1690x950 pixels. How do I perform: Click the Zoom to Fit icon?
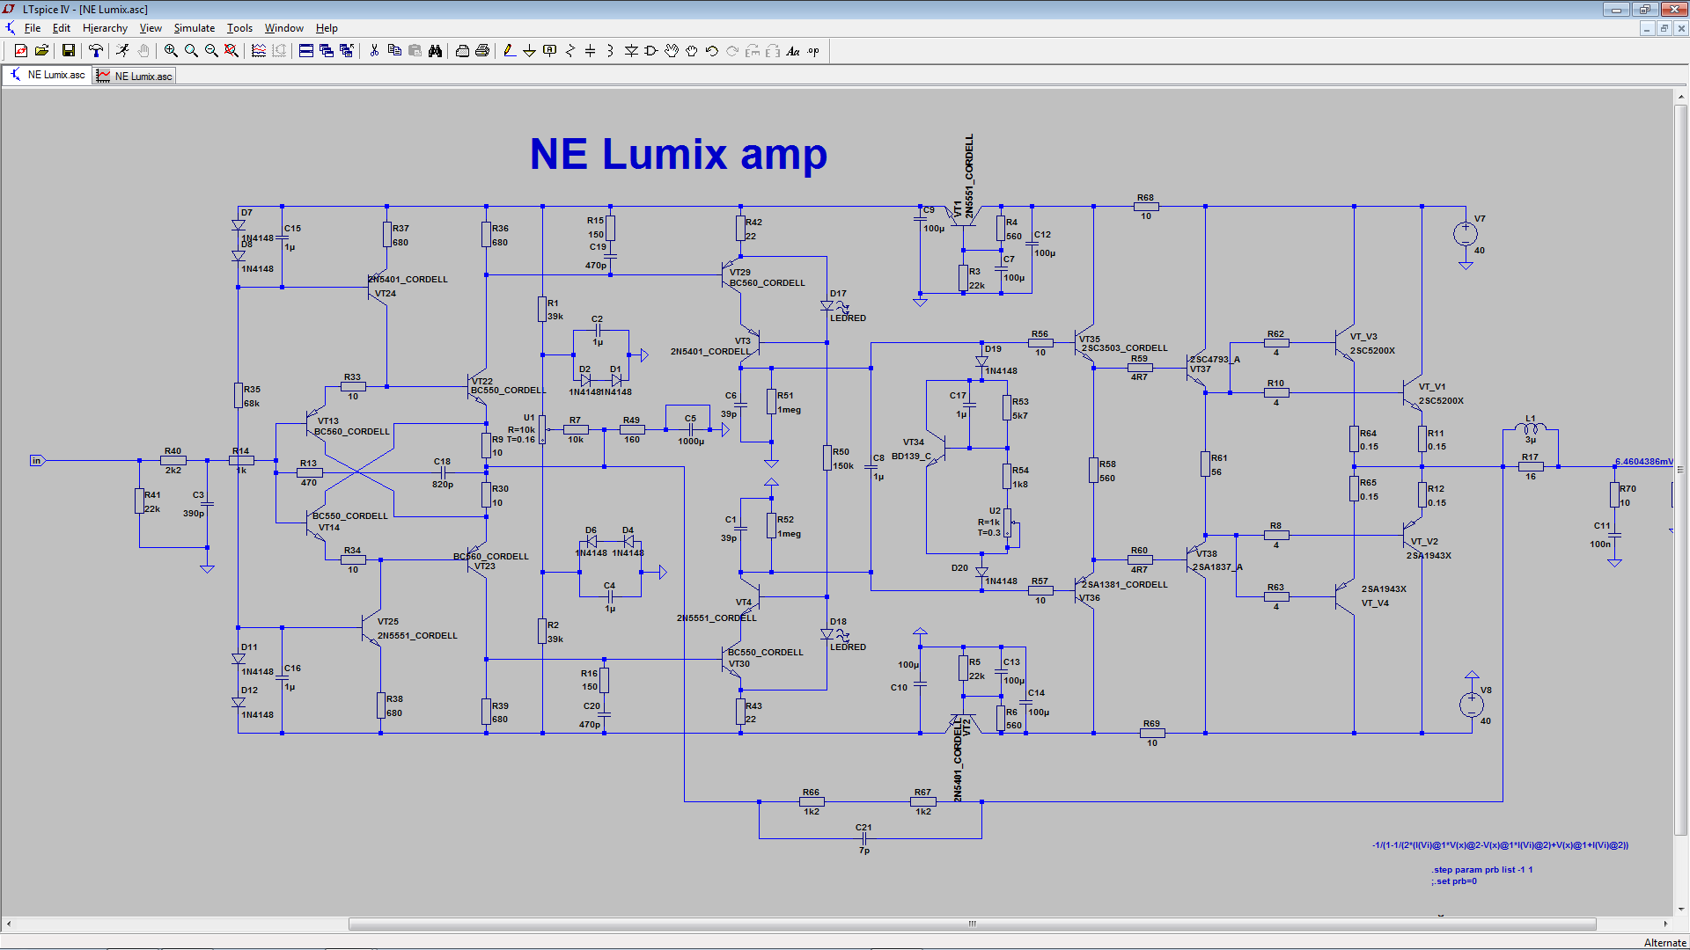231,51
